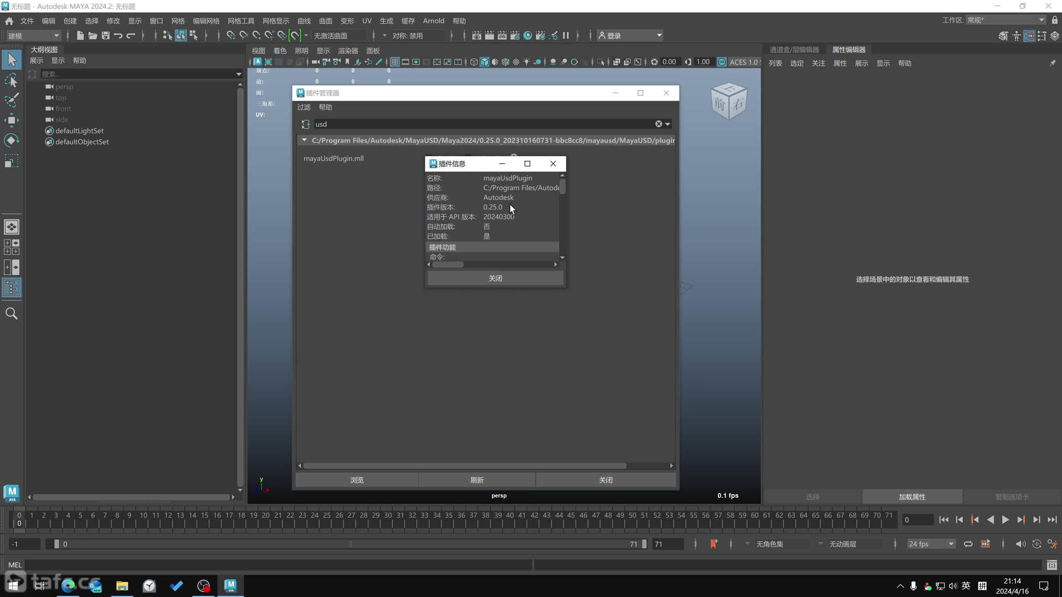Open the 文件 menu
1062x597 pixels.
coord(27,21)
